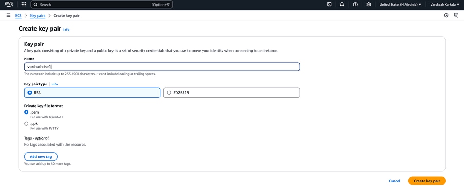Choose the .pem private key format
464x188 pixels.
click(x=26, y=112)
